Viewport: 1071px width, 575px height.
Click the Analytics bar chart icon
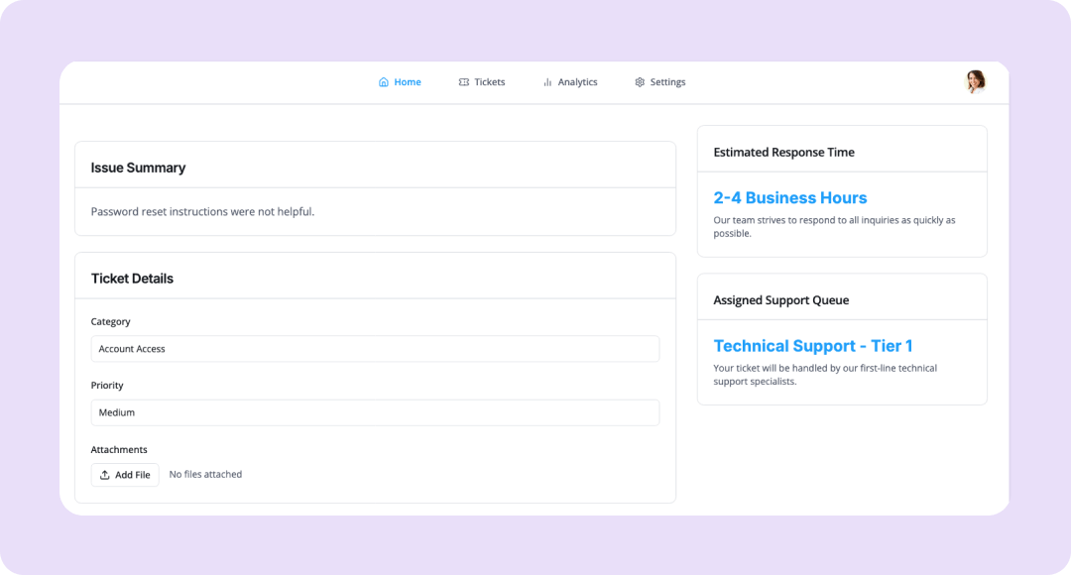(x=547, y=82)
